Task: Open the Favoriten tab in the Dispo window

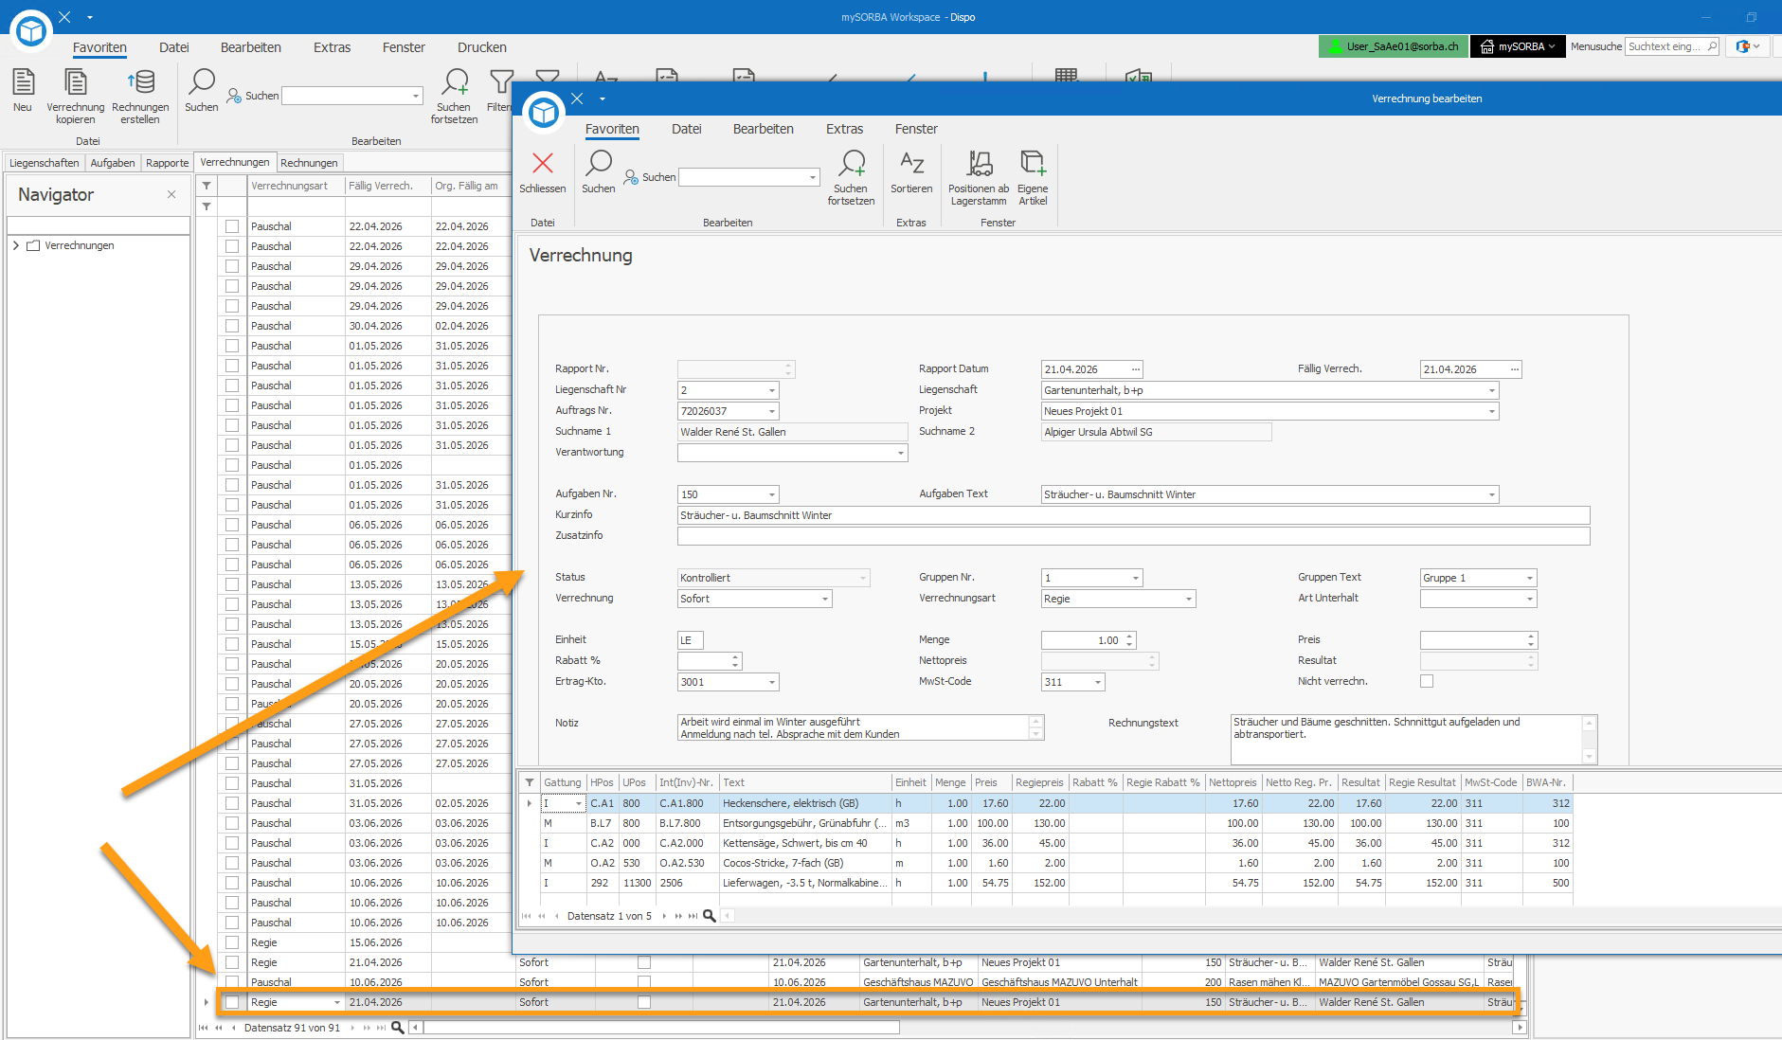Action: click(99, 47)
